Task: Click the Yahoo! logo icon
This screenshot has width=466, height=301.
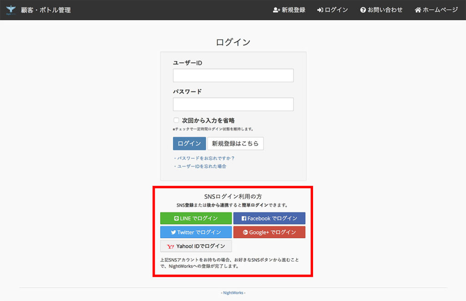Action: [171, 246]
